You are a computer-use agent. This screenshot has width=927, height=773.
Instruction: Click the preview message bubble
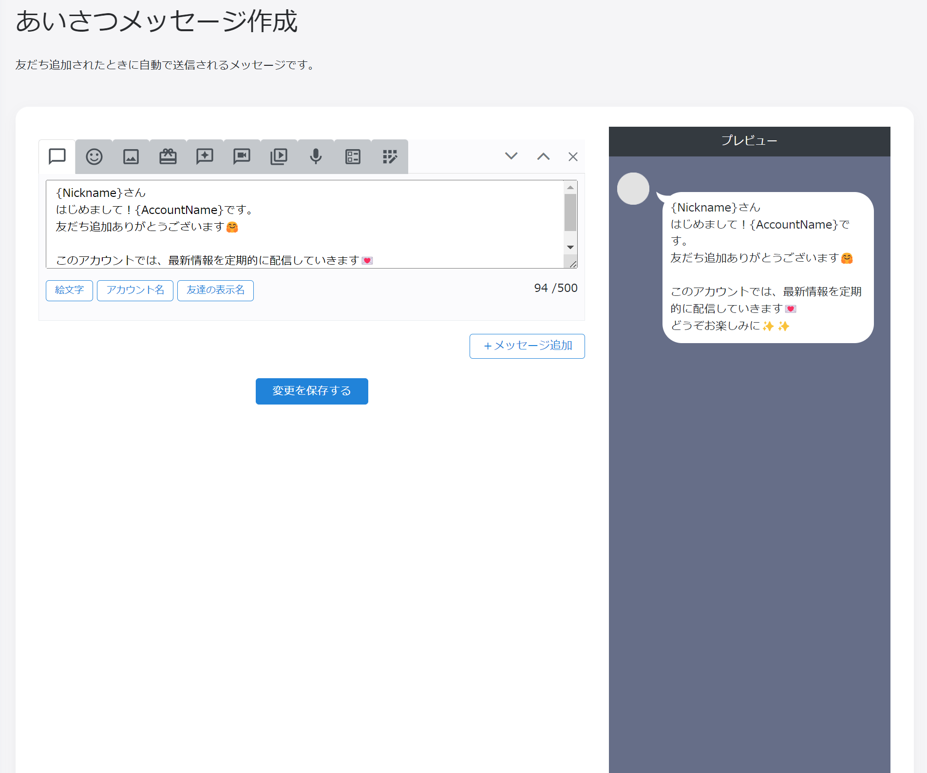coord(768,267)
